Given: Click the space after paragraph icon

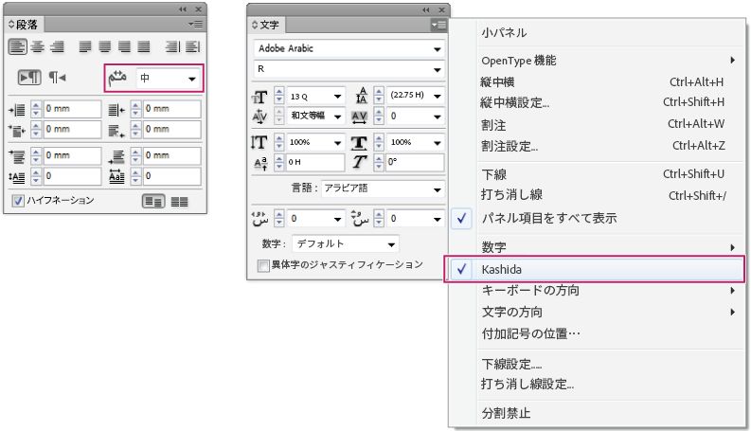Looking at the screenshot, I should 116,156.
